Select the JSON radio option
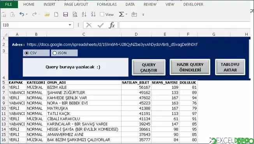The width and height of the screenshot is (254, 144). click(55, 53)
